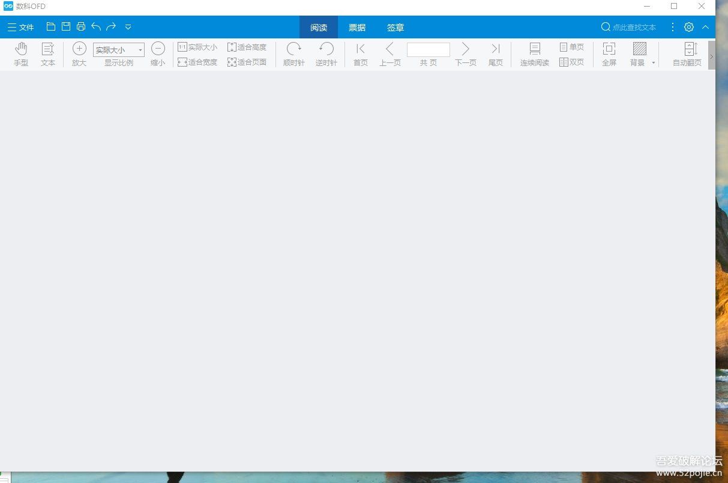Select the 文本 text selection tool

(x=48, y=54)
